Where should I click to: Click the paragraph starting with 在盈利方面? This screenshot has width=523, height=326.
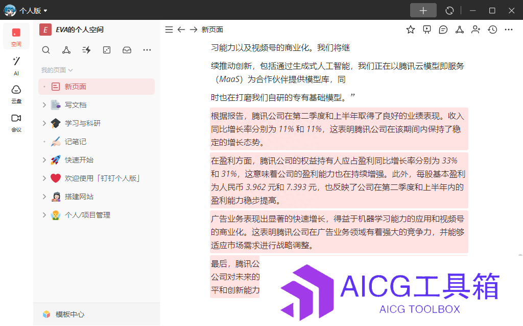point(339,181)
